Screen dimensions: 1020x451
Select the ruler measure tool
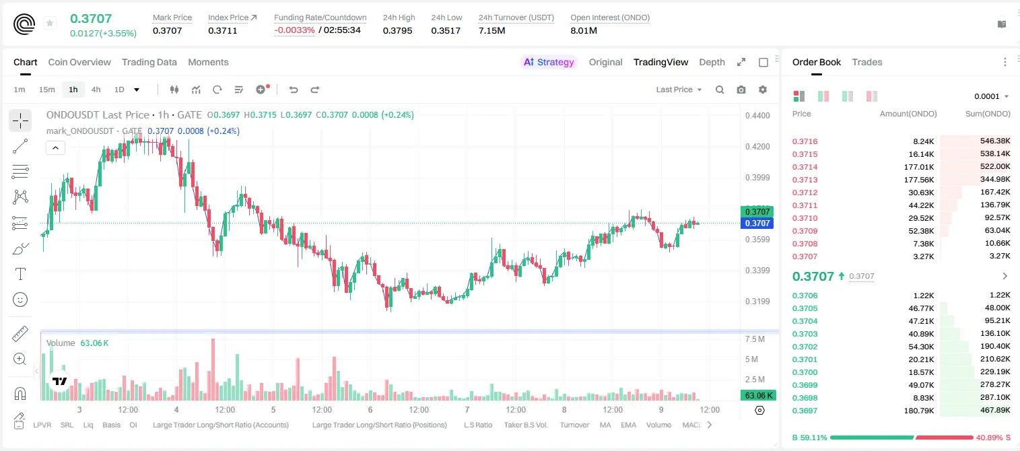click(20, 334)
